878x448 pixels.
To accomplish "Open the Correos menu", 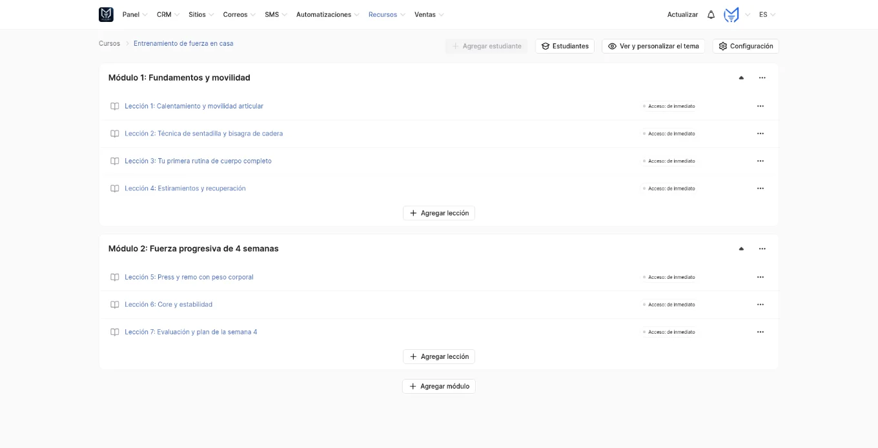I will [240, 14].
